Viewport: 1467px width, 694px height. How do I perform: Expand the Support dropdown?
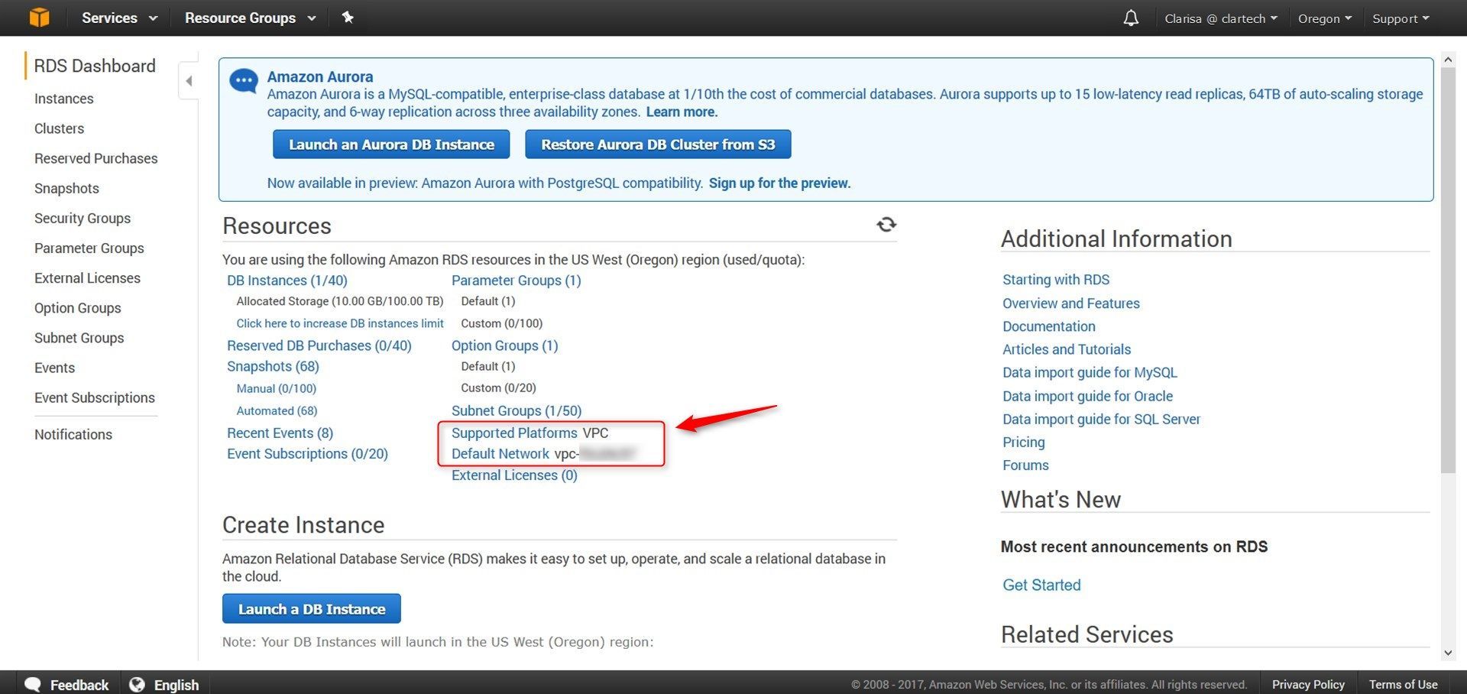pyautogui.click(x=1401, y=18)
